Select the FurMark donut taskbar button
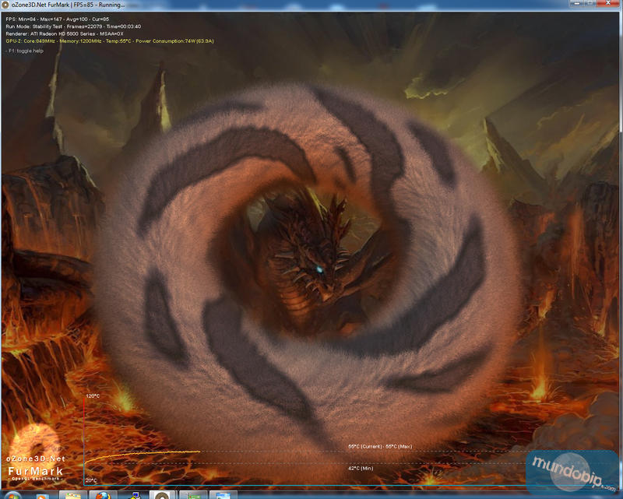Image resolution: width=623 pixels, height=499 pixels. [162, 495]
